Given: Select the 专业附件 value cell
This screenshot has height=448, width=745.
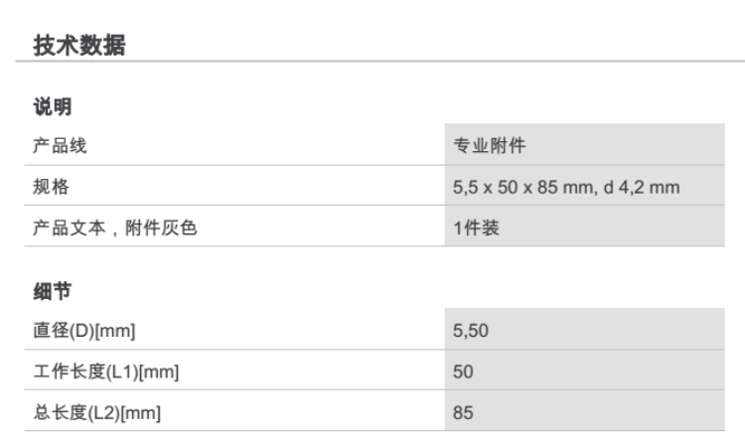Looking at the screenshot, I should [x=490, y=146].
